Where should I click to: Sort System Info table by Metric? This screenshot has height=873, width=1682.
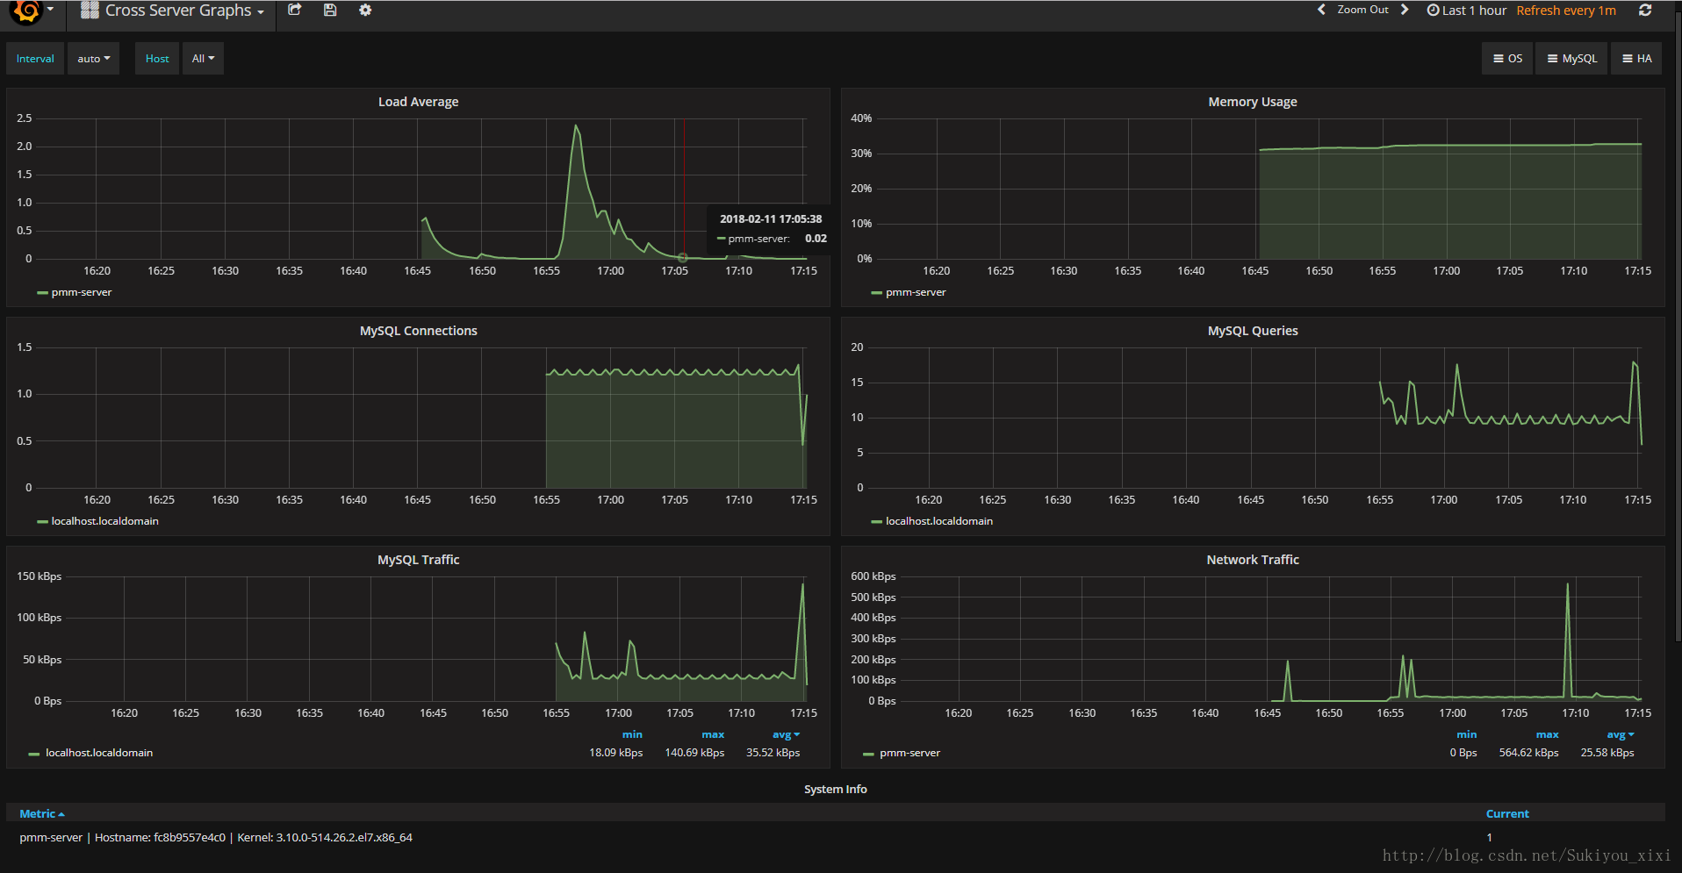42,814
